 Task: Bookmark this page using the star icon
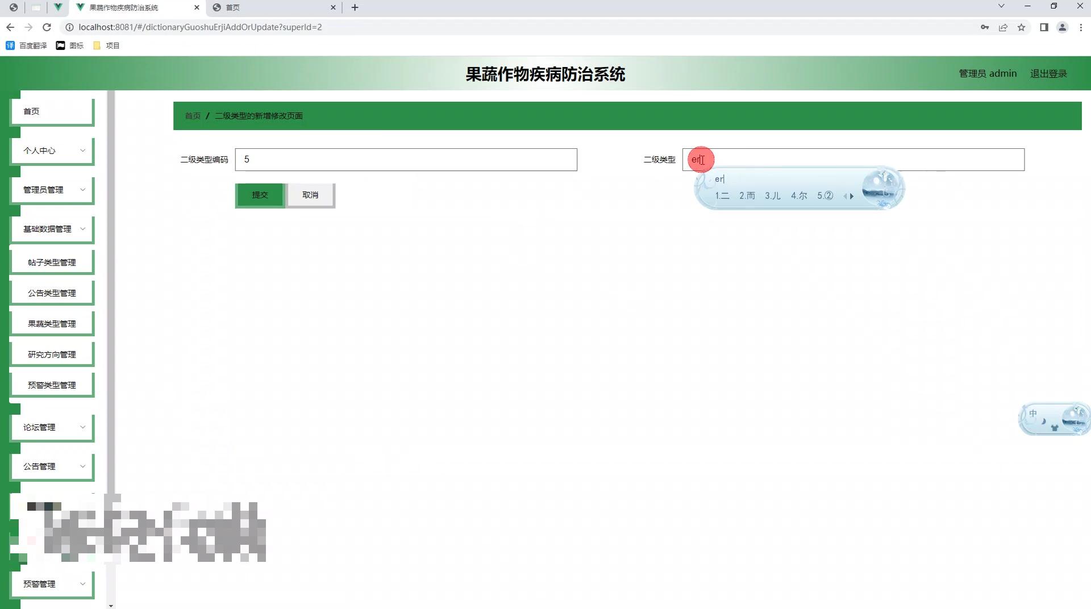click(1022, 27)
